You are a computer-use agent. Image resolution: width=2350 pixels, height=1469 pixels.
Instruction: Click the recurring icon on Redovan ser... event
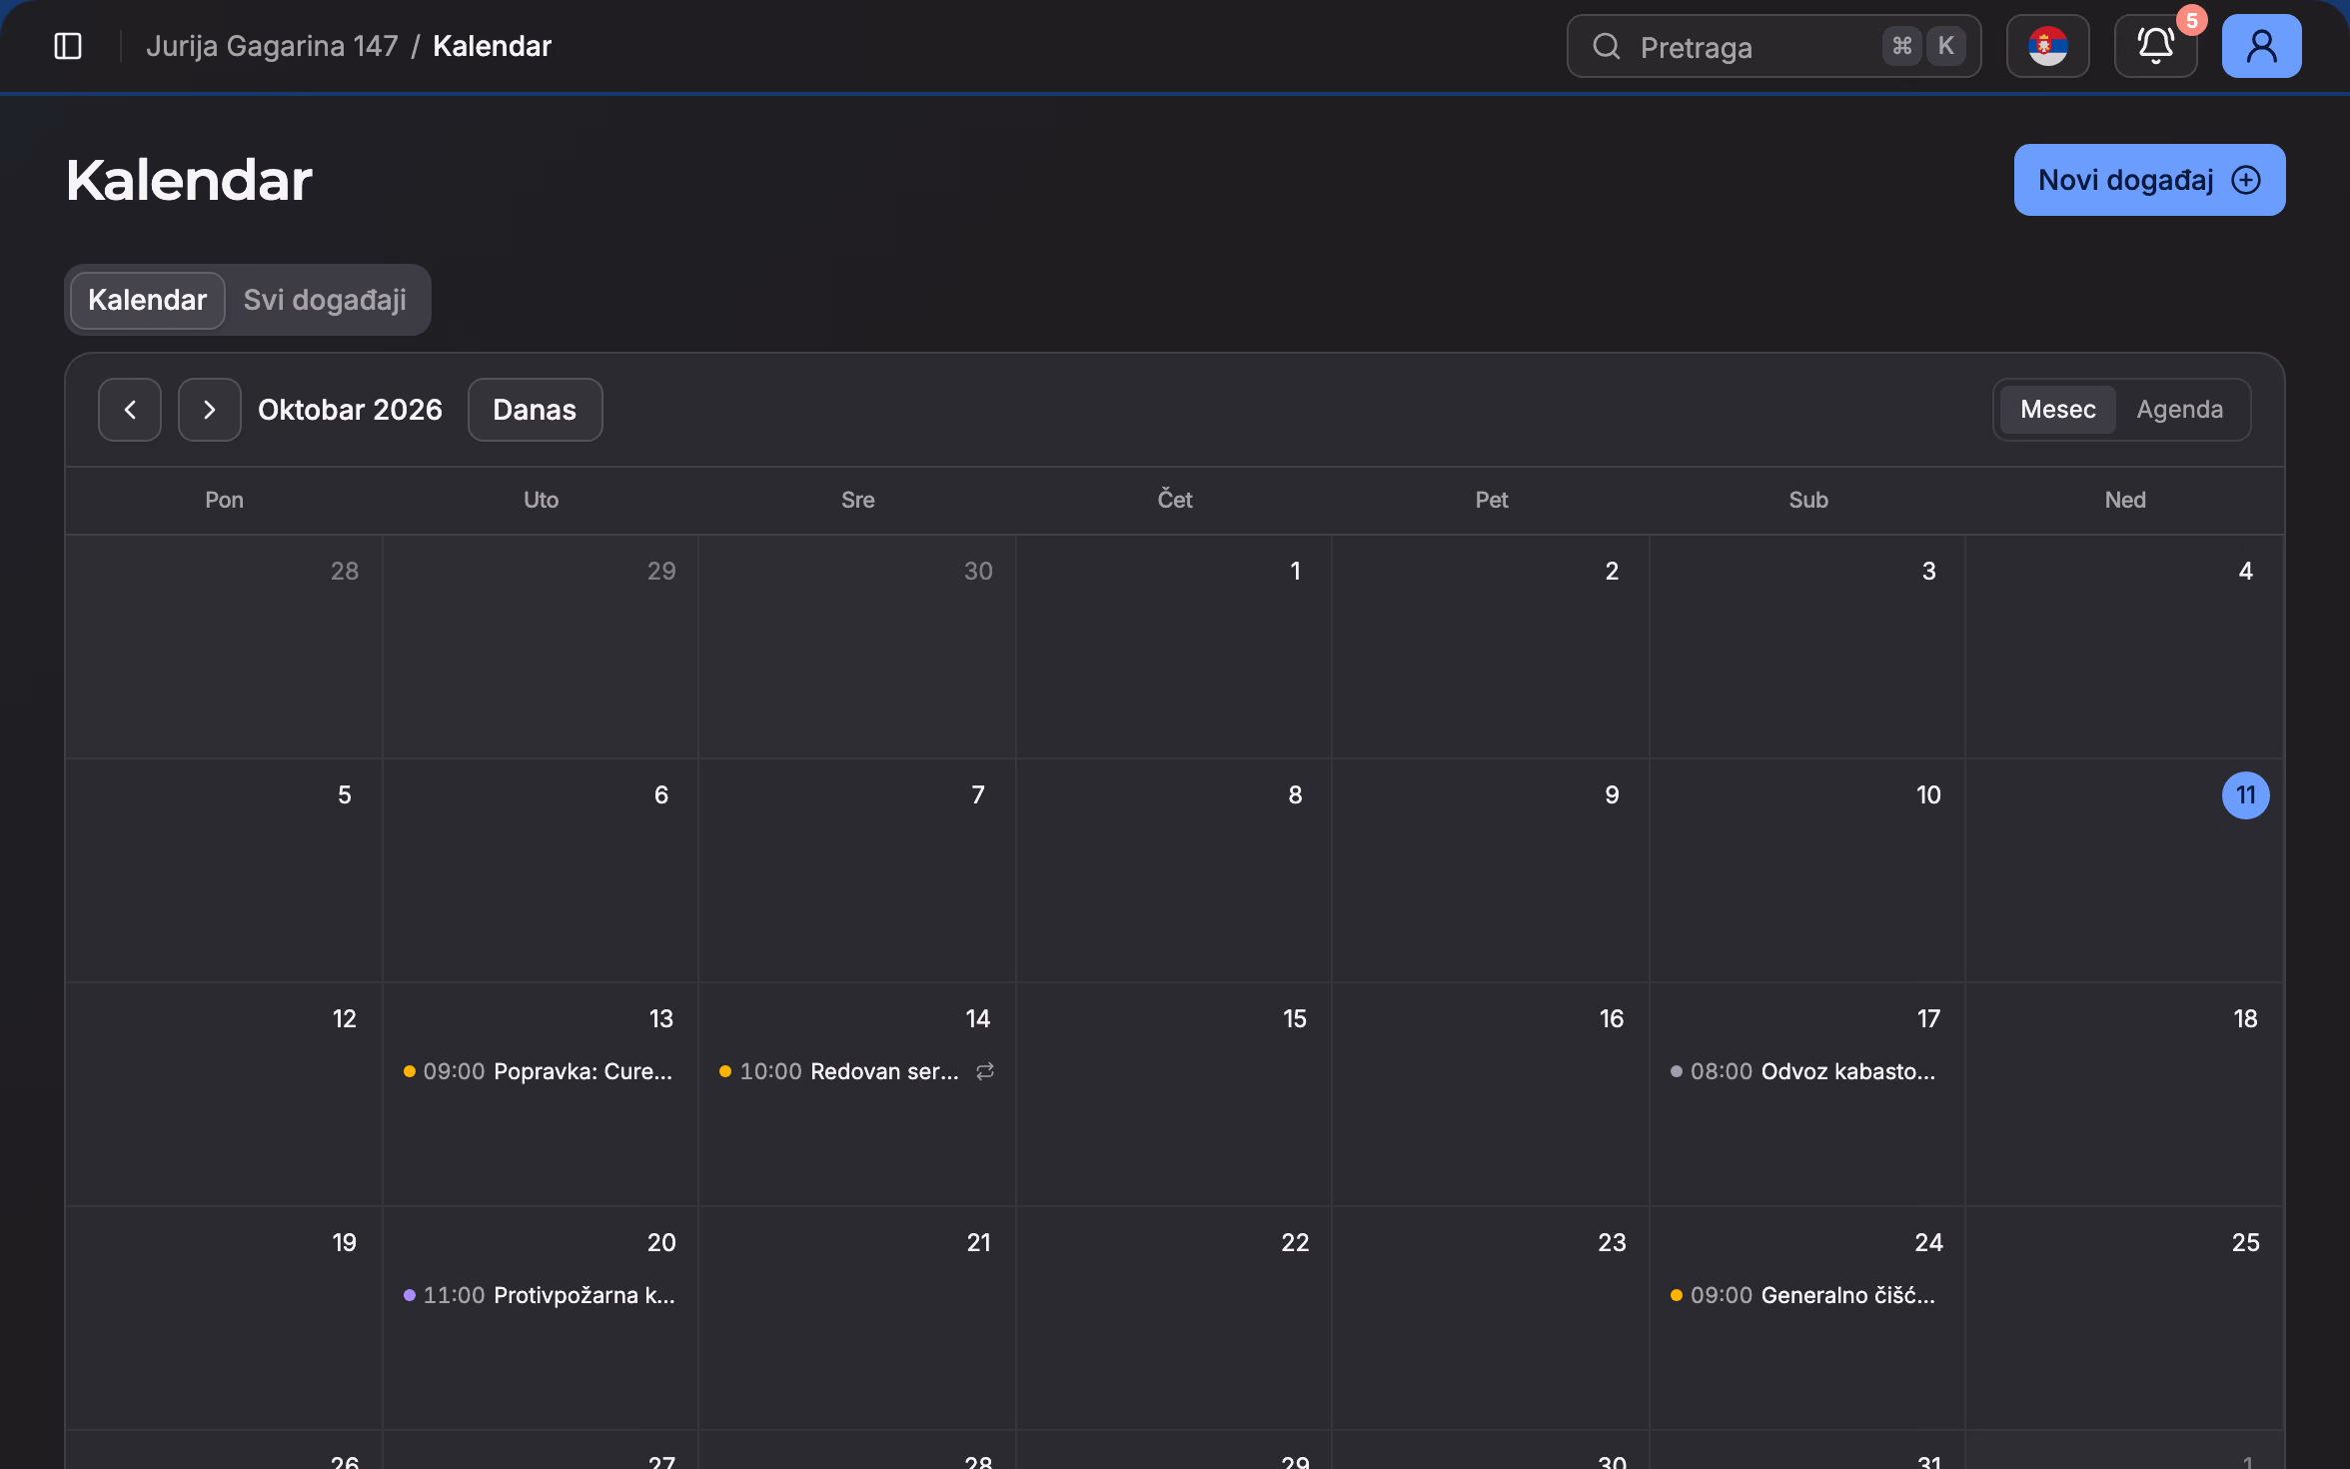click(x=985, y=1071)
